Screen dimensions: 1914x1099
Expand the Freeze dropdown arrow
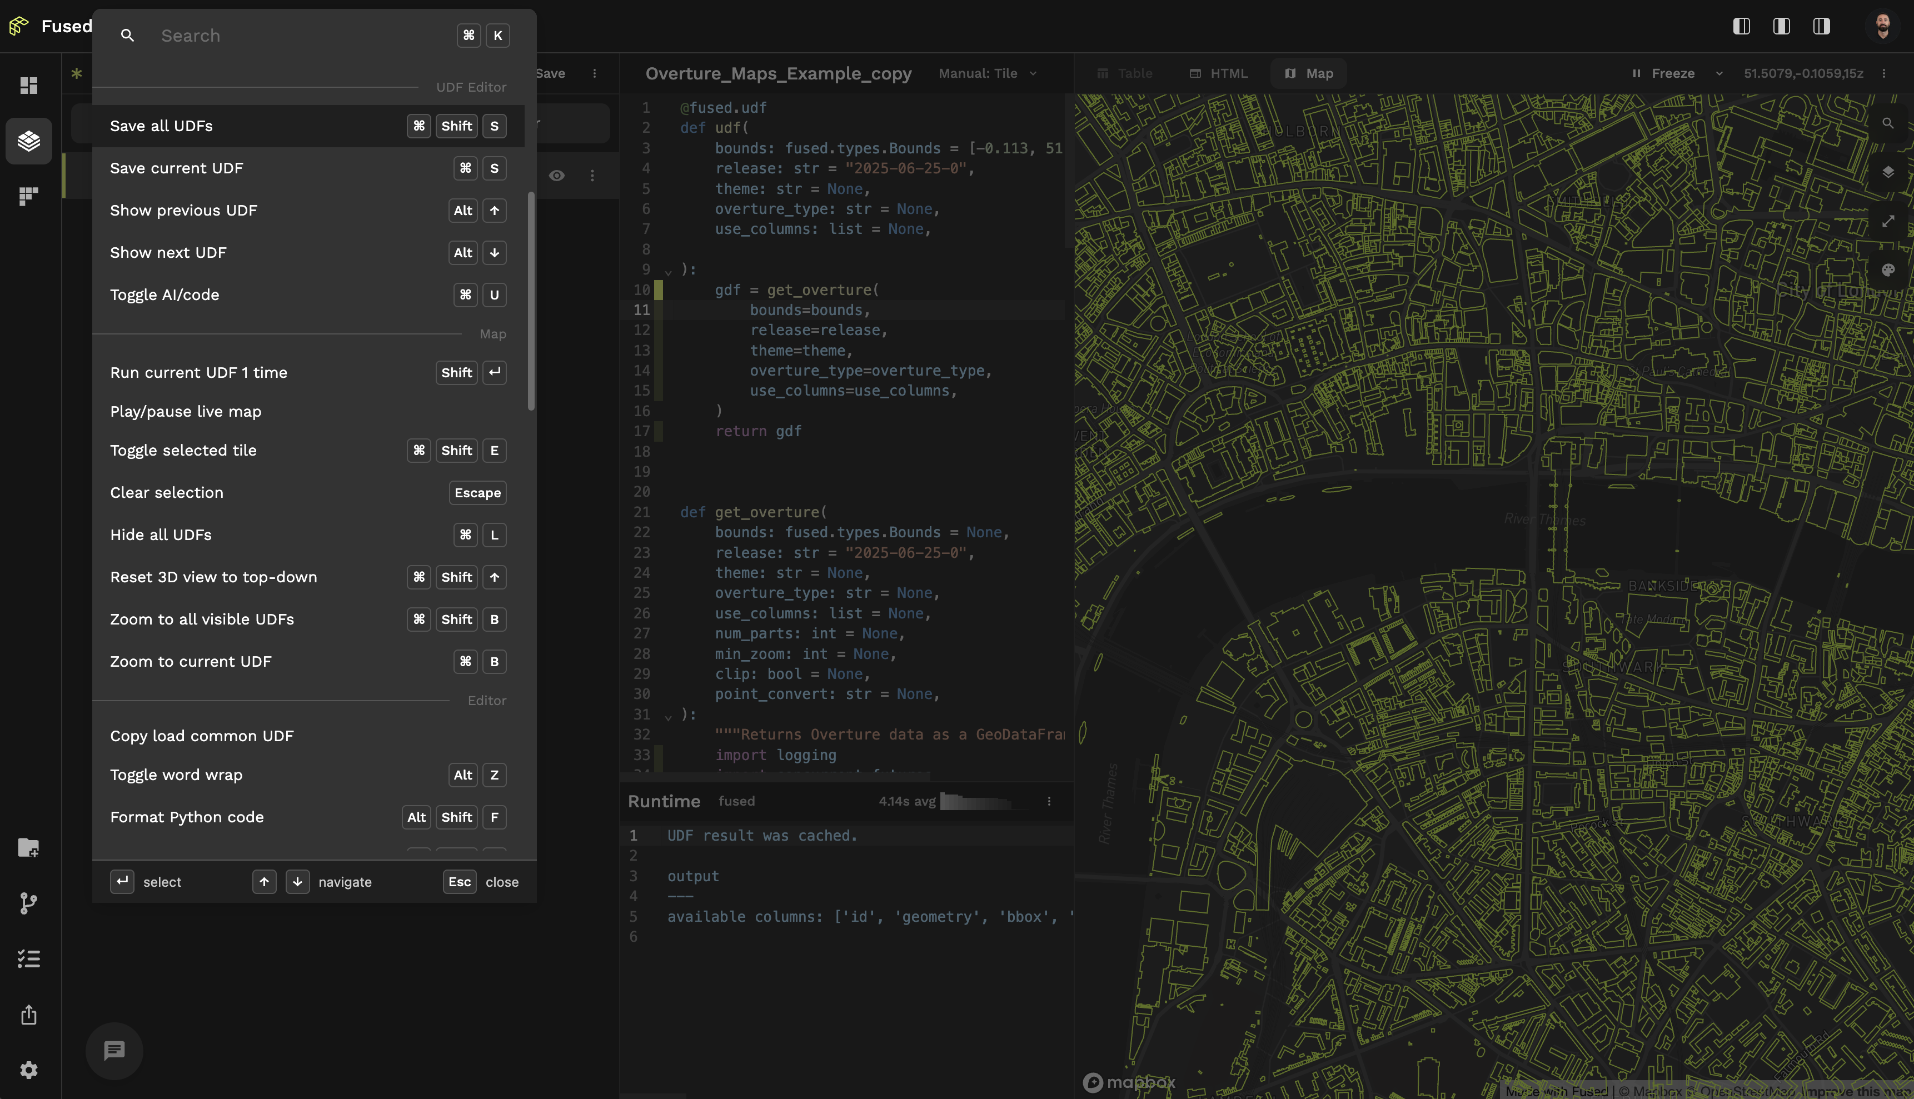[x=1719, y=73]
